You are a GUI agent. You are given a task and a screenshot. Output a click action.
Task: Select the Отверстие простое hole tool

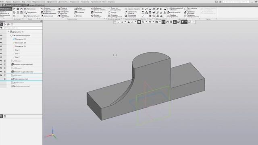point(63,12)
